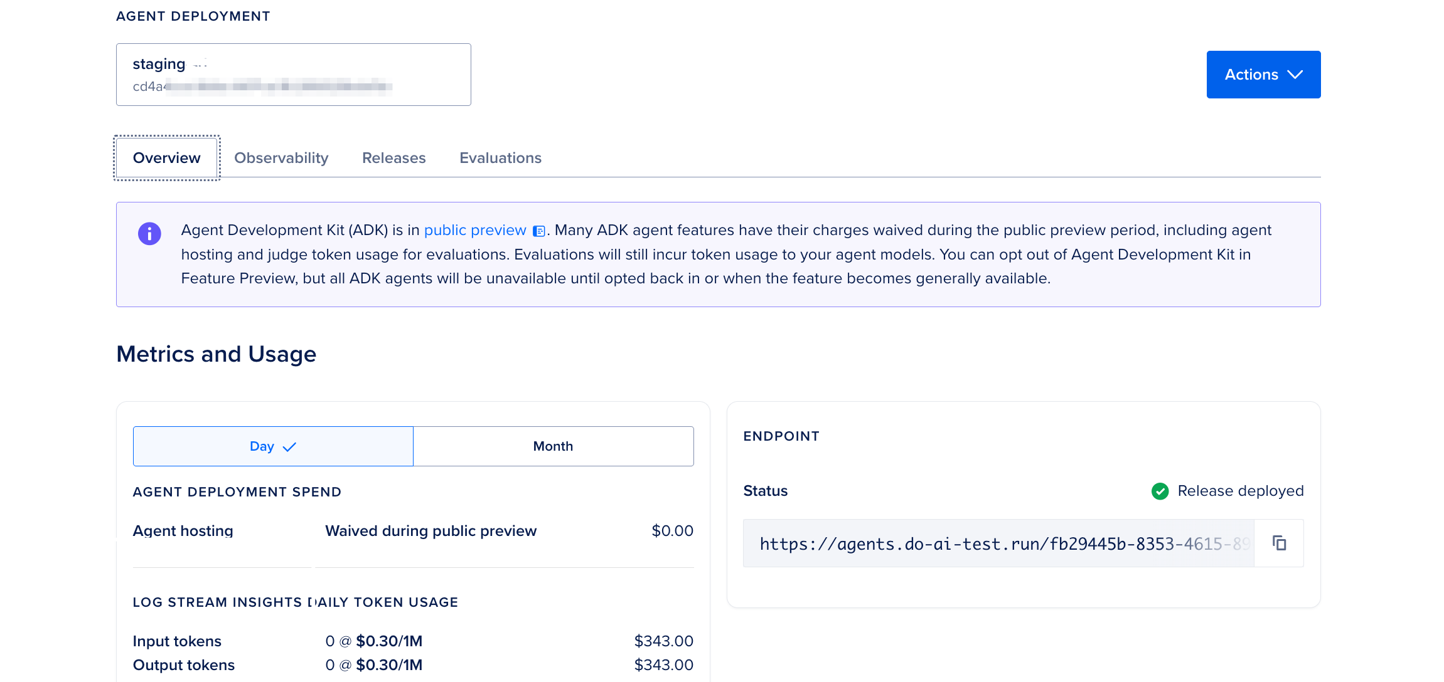
Task: Click the info icon in the ADK banner
Action: click(x=149, y=233)
